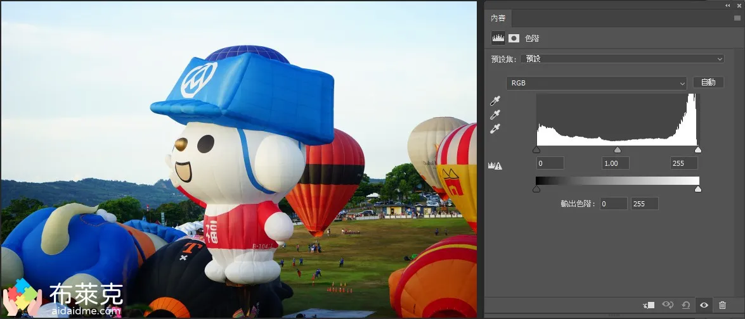The image size is (745, 319).
Task: Click the white output level slider handle
Action: 698,189
